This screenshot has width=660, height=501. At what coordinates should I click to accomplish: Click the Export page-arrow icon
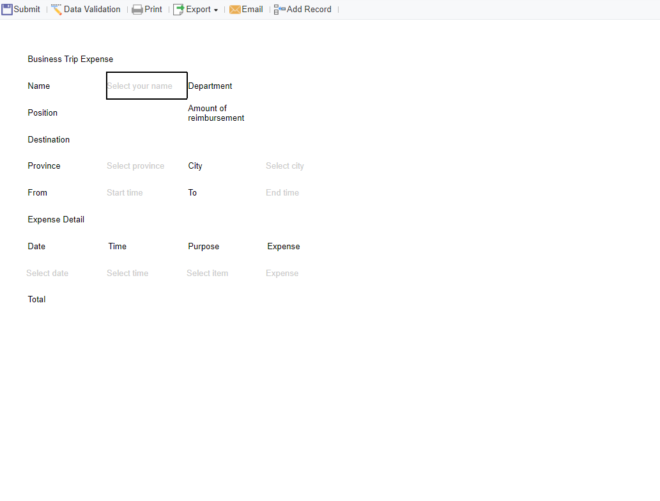(x=179, y=9)
